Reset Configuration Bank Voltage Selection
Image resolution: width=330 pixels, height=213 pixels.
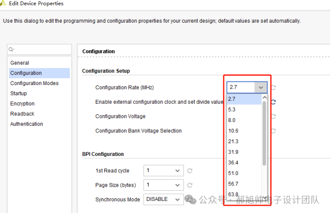coord(274,131)
